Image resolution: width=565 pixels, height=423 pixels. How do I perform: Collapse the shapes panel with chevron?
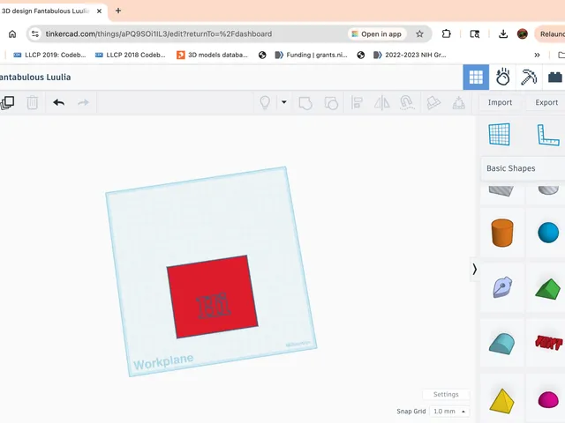tap(475, 270)
